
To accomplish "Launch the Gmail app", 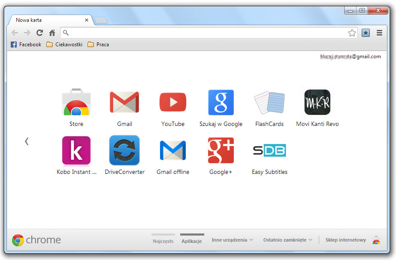I will coord(124,102).
